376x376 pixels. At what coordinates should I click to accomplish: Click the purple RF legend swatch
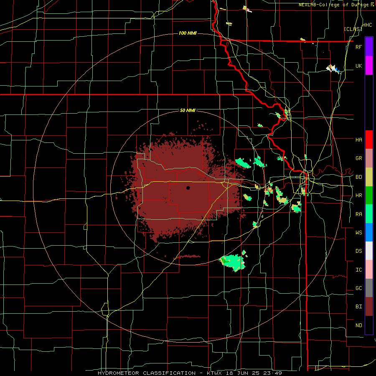coord(369,47)
